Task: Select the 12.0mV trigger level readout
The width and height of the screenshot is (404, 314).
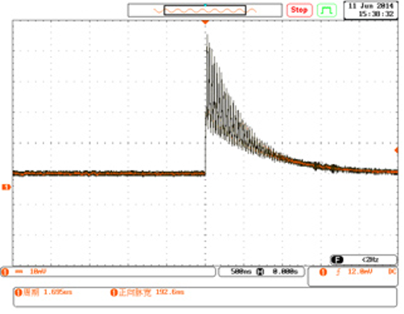Action: [360, 272]
